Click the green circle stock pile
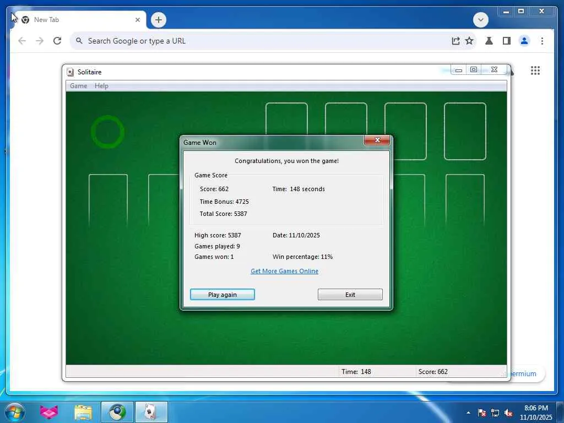 [x=107, y=132]
